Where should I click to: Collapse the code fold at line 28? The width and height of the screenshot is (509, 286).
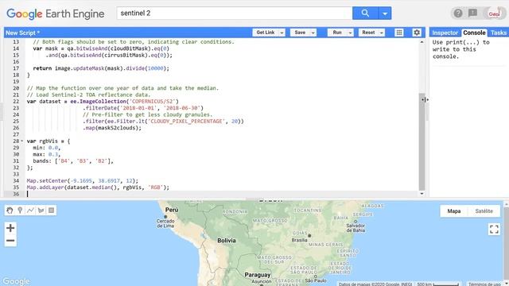pos(22,141)
